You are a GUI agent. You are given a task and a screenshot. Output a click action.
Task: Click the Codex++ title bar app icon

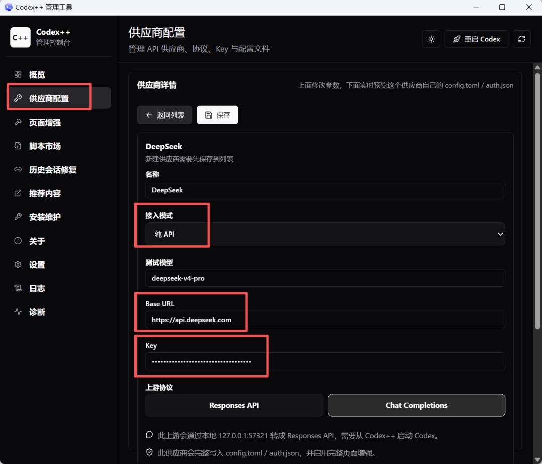pos(9,7)
